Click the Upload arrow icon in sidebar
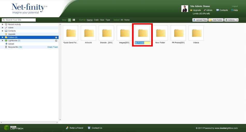 pyautogui.click(x=6, y=44)
